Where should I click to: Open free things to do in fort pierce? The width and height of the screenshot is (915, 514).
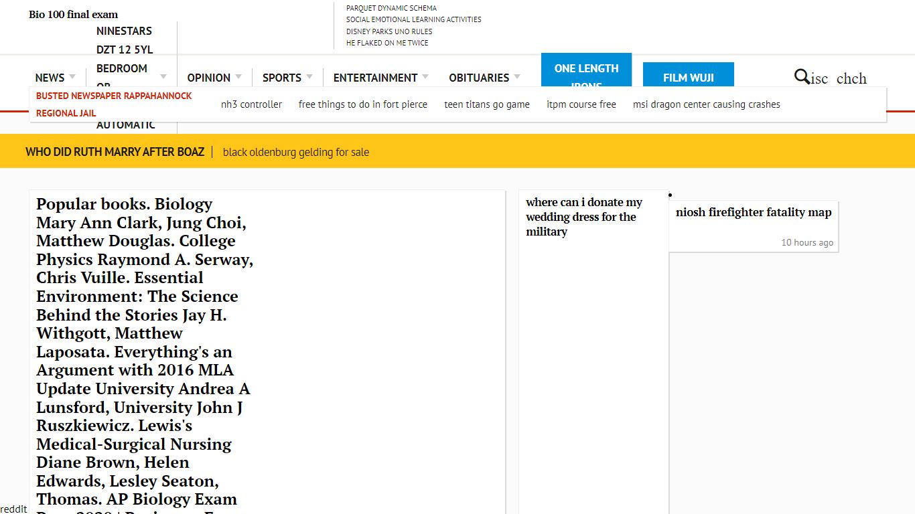[x=363, y=104]
